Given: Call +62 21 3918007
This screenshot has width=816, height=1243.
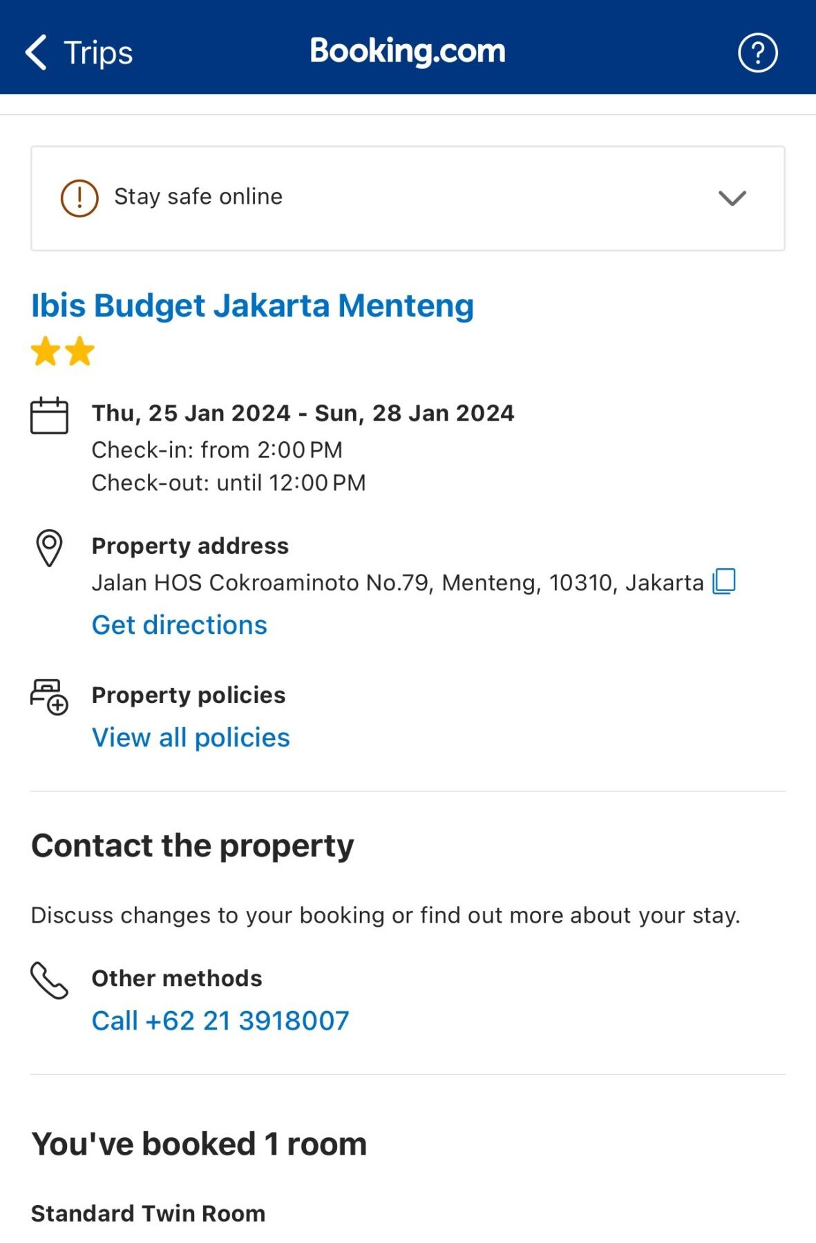Looking at the screenshot, I should 220,1021.
